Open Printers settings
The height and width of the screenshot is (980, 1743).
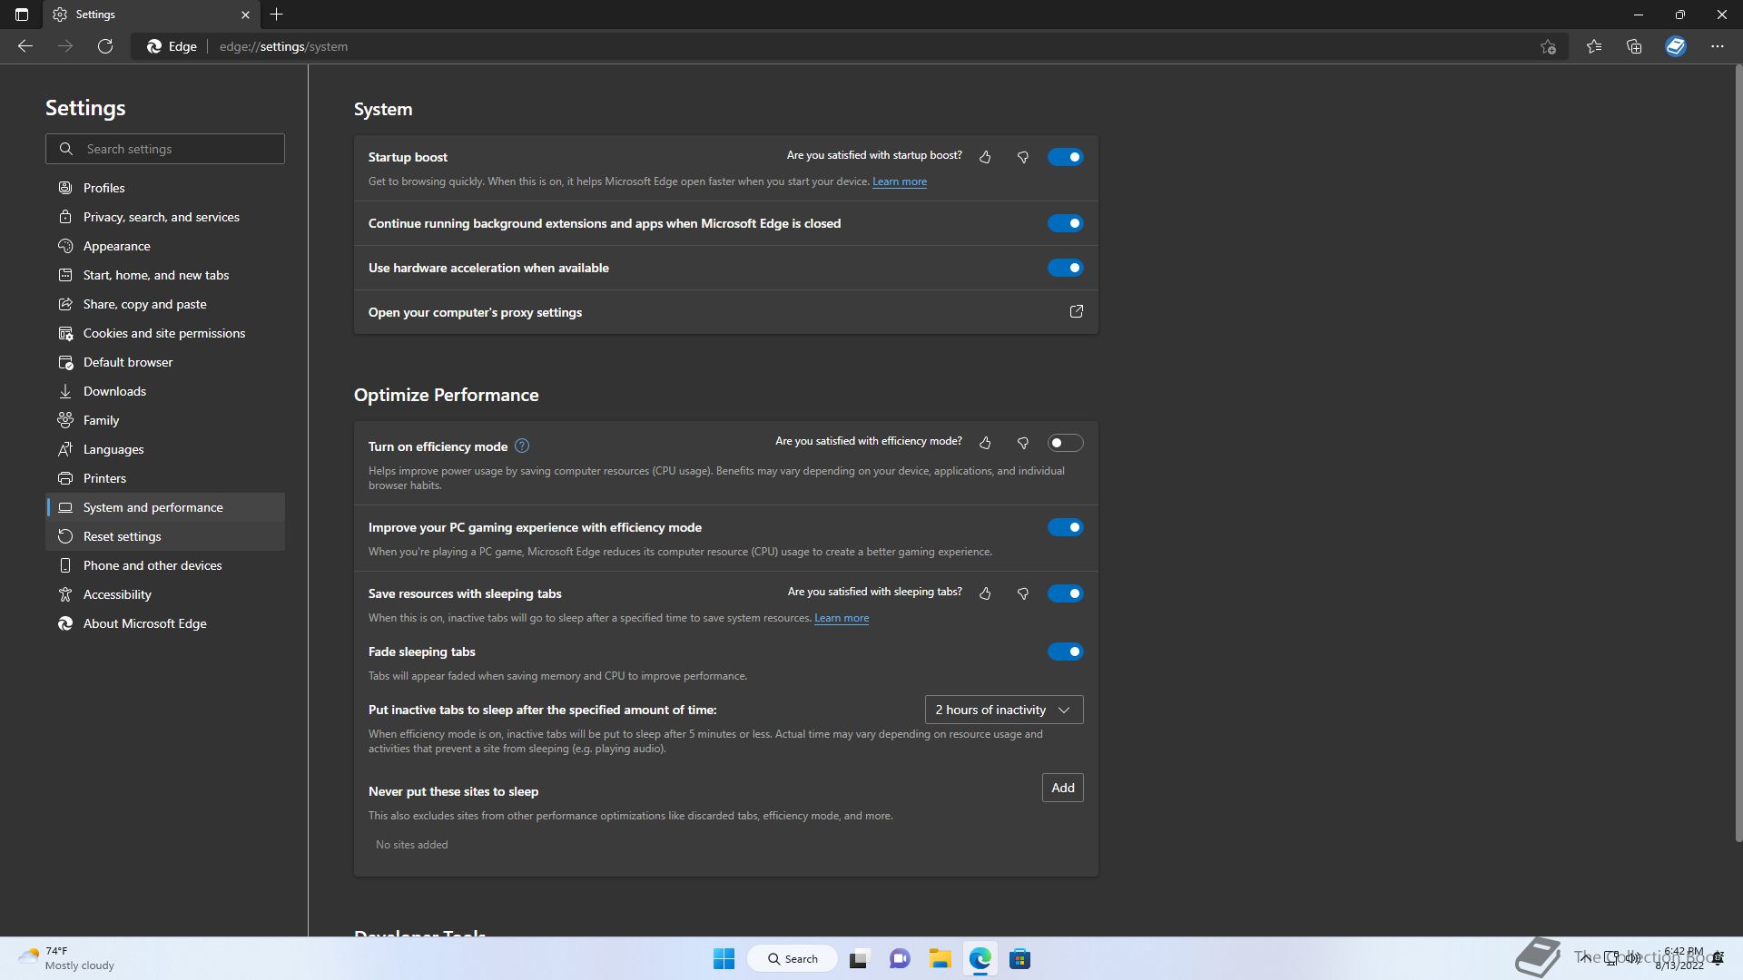165,478
